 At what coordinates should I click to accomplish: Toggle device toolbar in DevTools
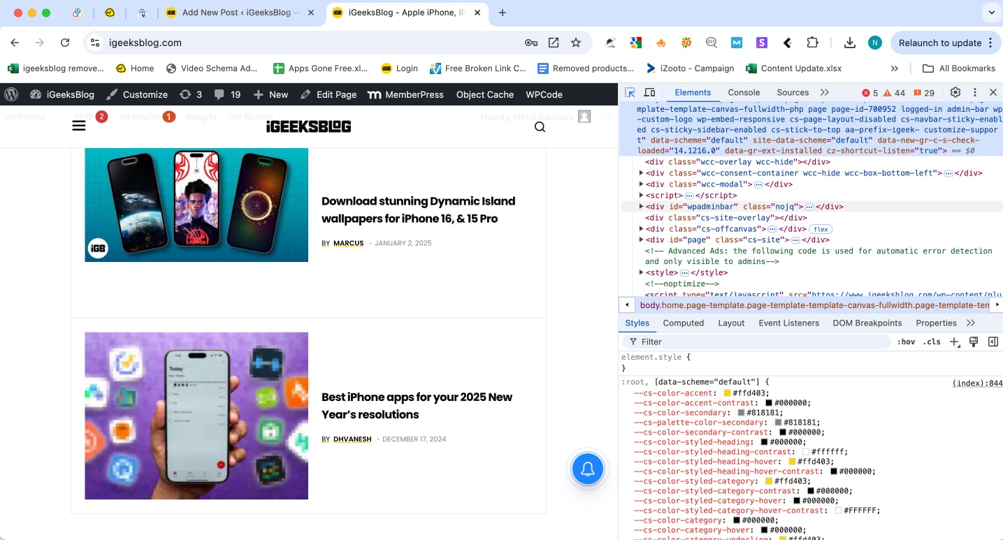649,92
